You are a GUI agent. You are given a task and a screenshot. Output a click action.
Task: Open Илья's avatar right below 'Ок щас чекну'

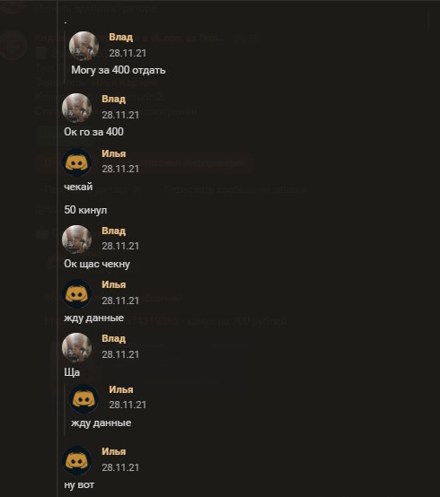click(x=76, y=294)
